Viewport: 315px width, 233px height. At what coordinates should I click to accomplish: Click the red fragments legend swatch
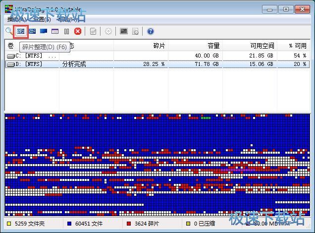pyautogui.click(x=129, y=224)
